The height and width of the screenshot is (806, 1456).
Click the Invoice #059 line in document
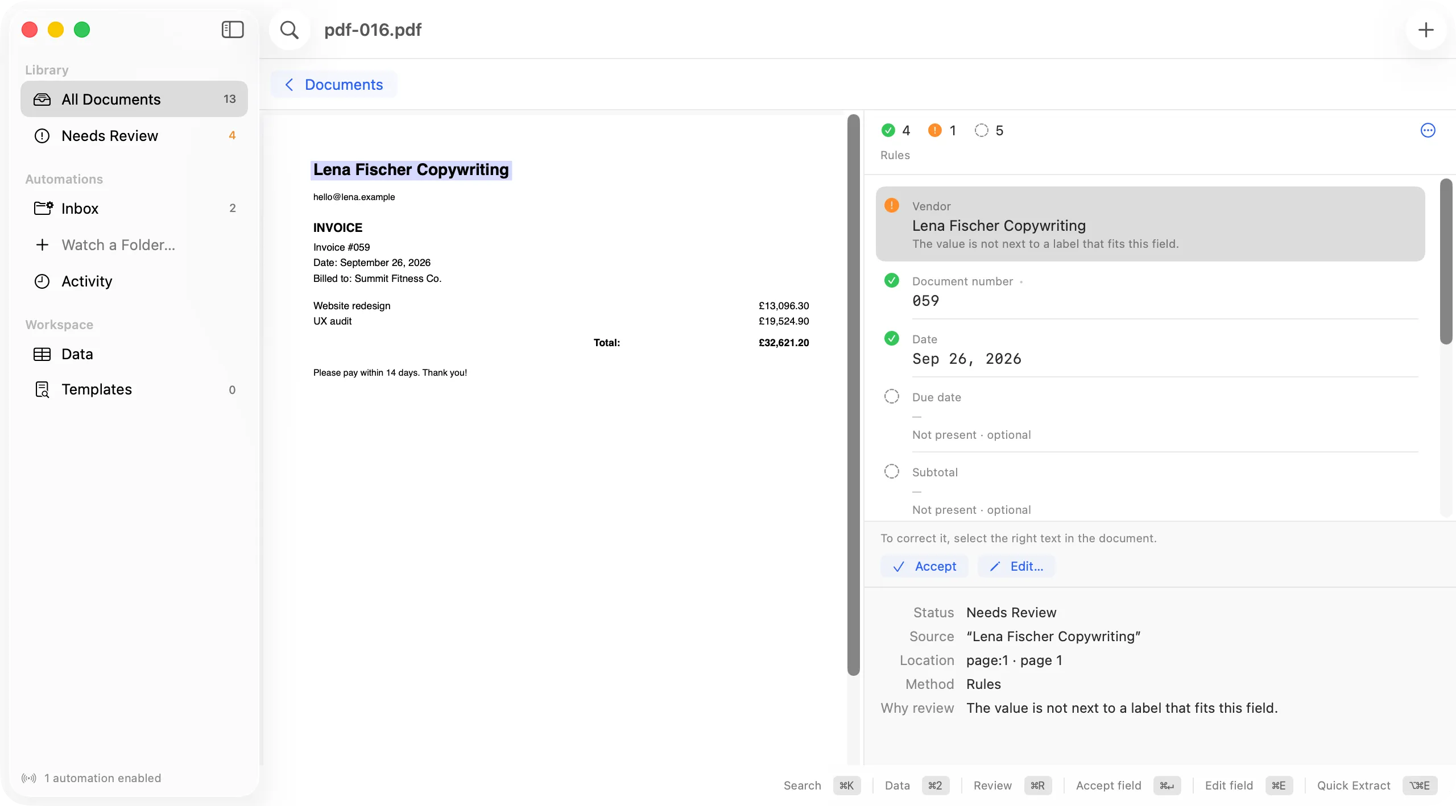tap(341, 247)
